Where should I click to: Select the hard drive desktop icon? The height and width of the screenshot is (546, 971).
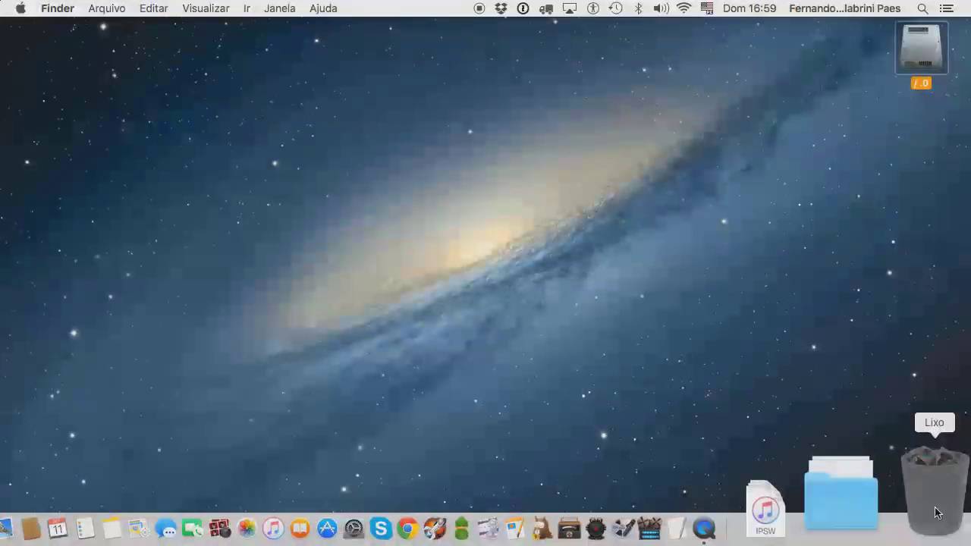click(921, 49)
